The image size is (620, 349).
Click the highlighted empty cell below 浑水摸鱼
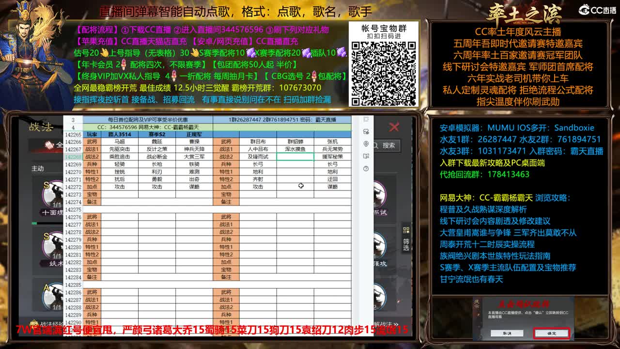tap(295, 157)
